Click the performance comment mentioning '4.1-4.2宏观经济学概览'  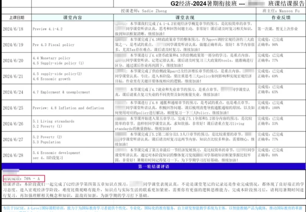[x=185, y=29]
